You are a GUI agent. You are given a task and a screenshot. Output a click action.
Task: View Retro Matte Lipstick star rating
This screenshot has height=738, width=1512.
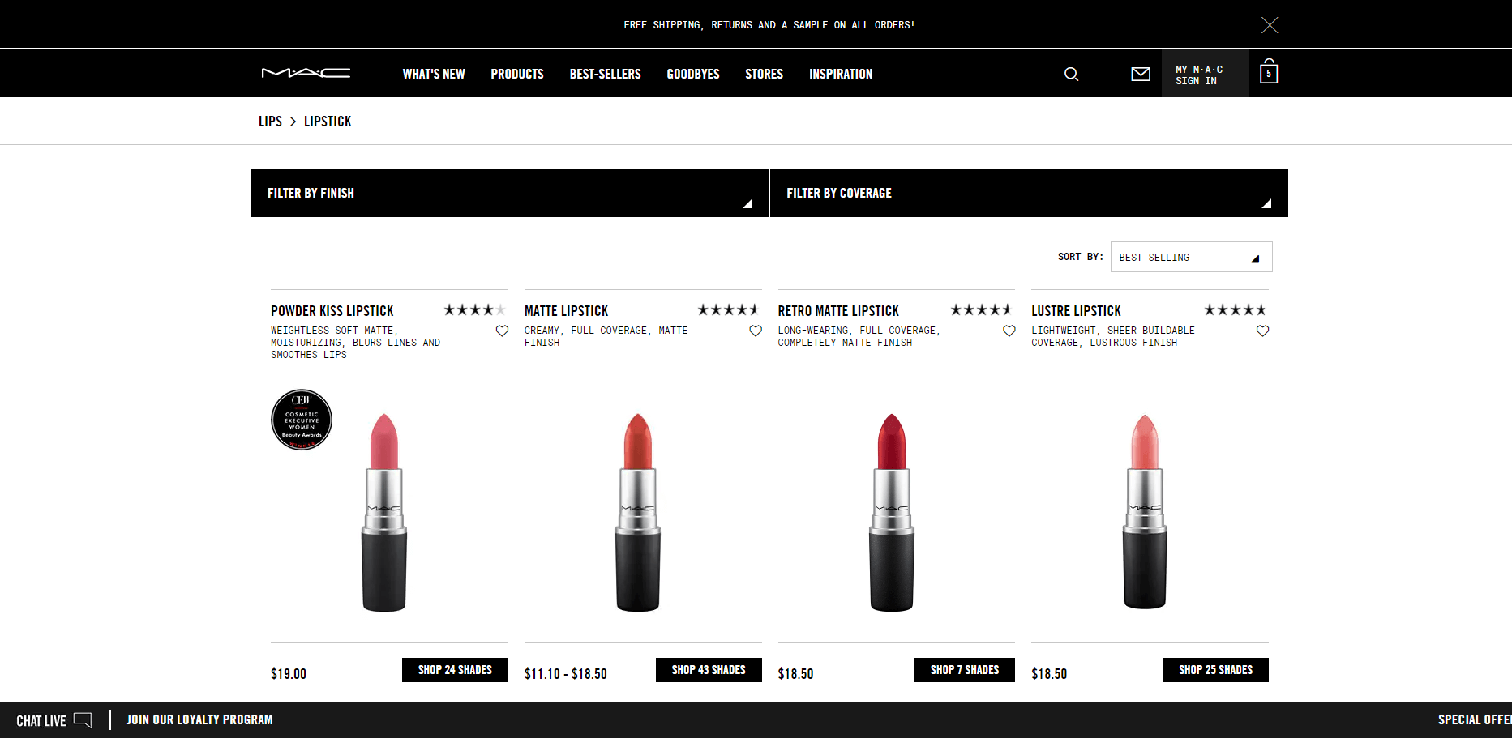(x=981, y=309)
